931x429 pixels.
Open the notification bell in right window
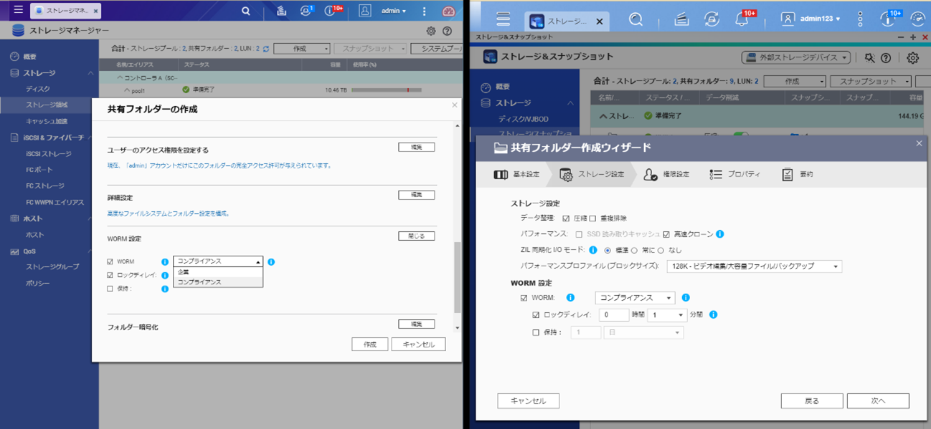[x=742, y=19]
